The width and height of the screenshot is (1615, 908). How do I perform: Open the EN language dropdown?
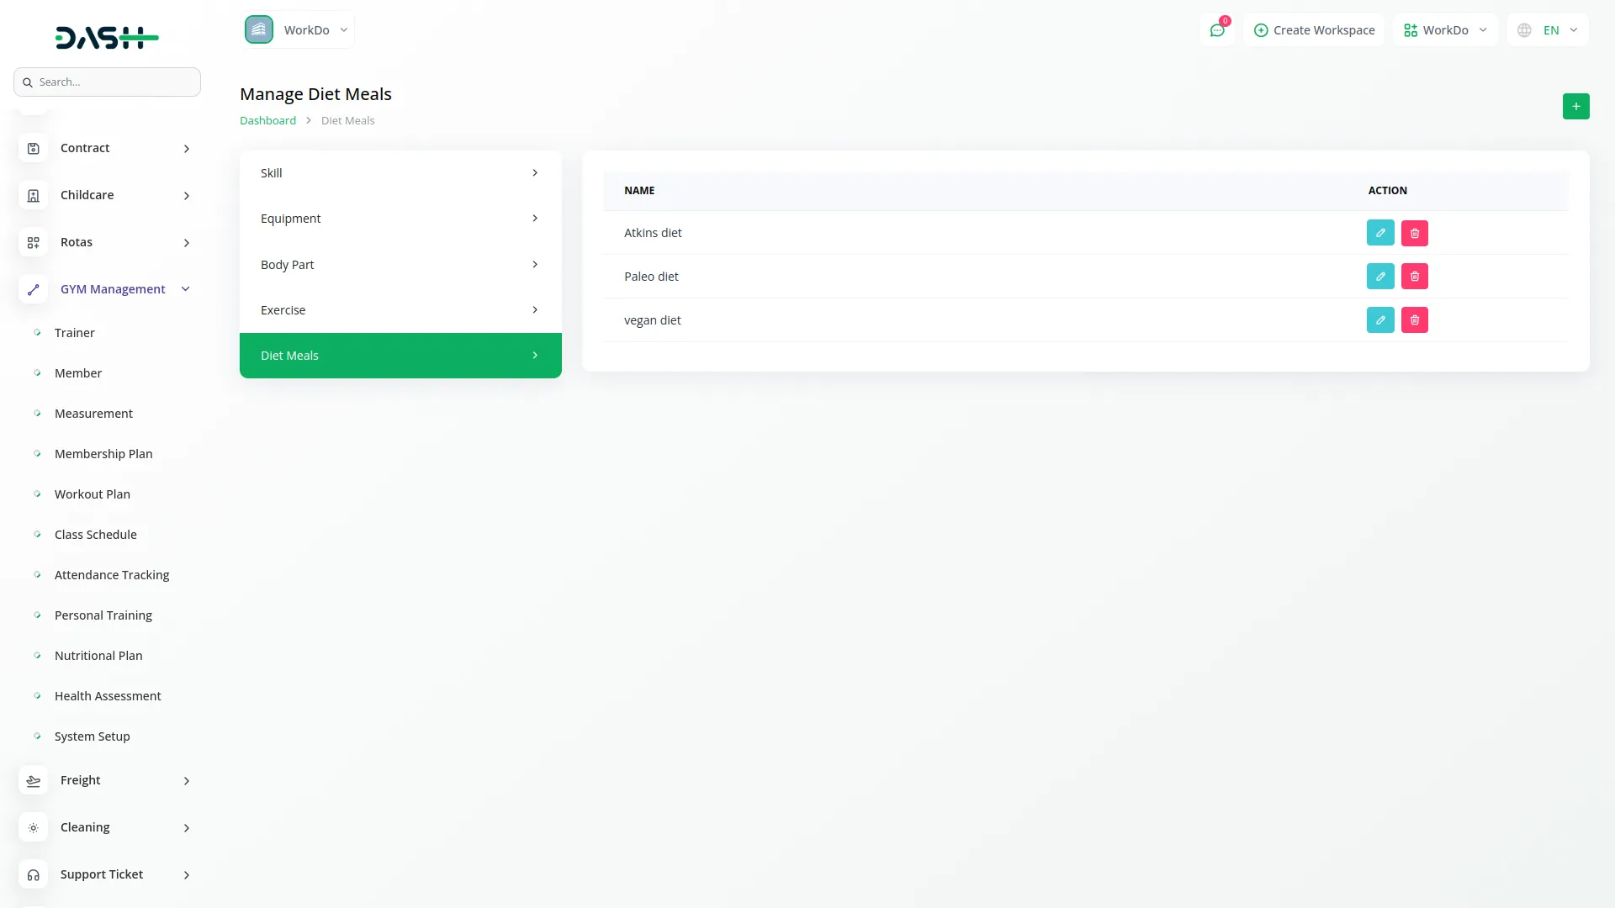[1548, 30]
